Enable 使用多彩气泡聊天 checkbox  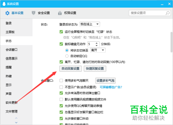61,81
